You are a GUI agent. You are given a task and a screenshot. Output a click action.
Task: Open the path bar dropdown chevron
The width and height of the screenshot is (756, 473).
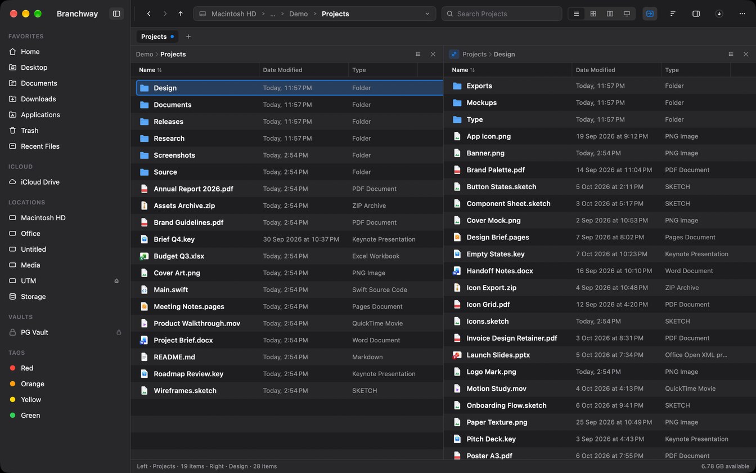pyautogui.click(x=427, y=14)
